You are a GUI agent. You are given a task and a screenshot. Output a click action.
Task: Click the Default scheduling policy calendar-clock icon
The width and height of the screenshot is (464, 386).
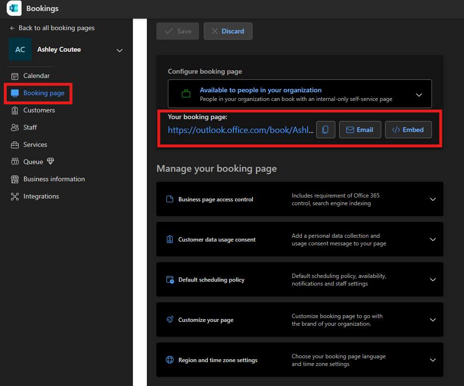(x=170, y=279)
